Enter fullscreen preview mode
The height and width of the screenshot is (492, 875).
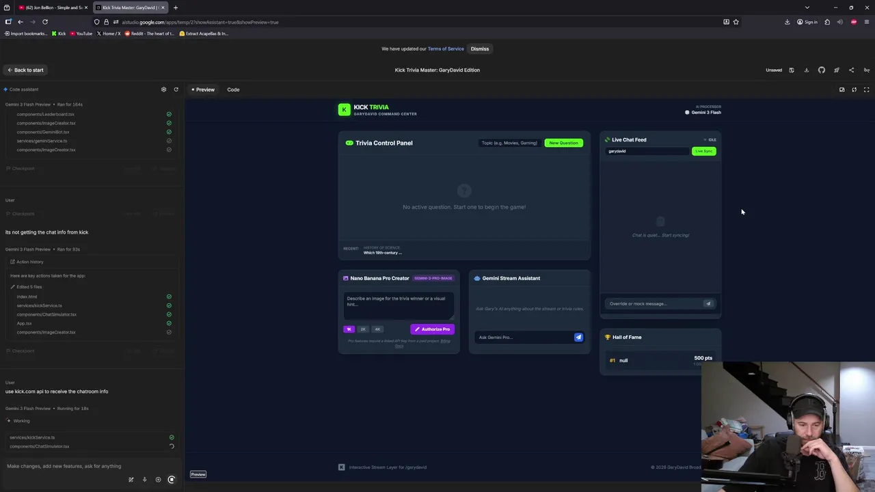pos(866,90)
